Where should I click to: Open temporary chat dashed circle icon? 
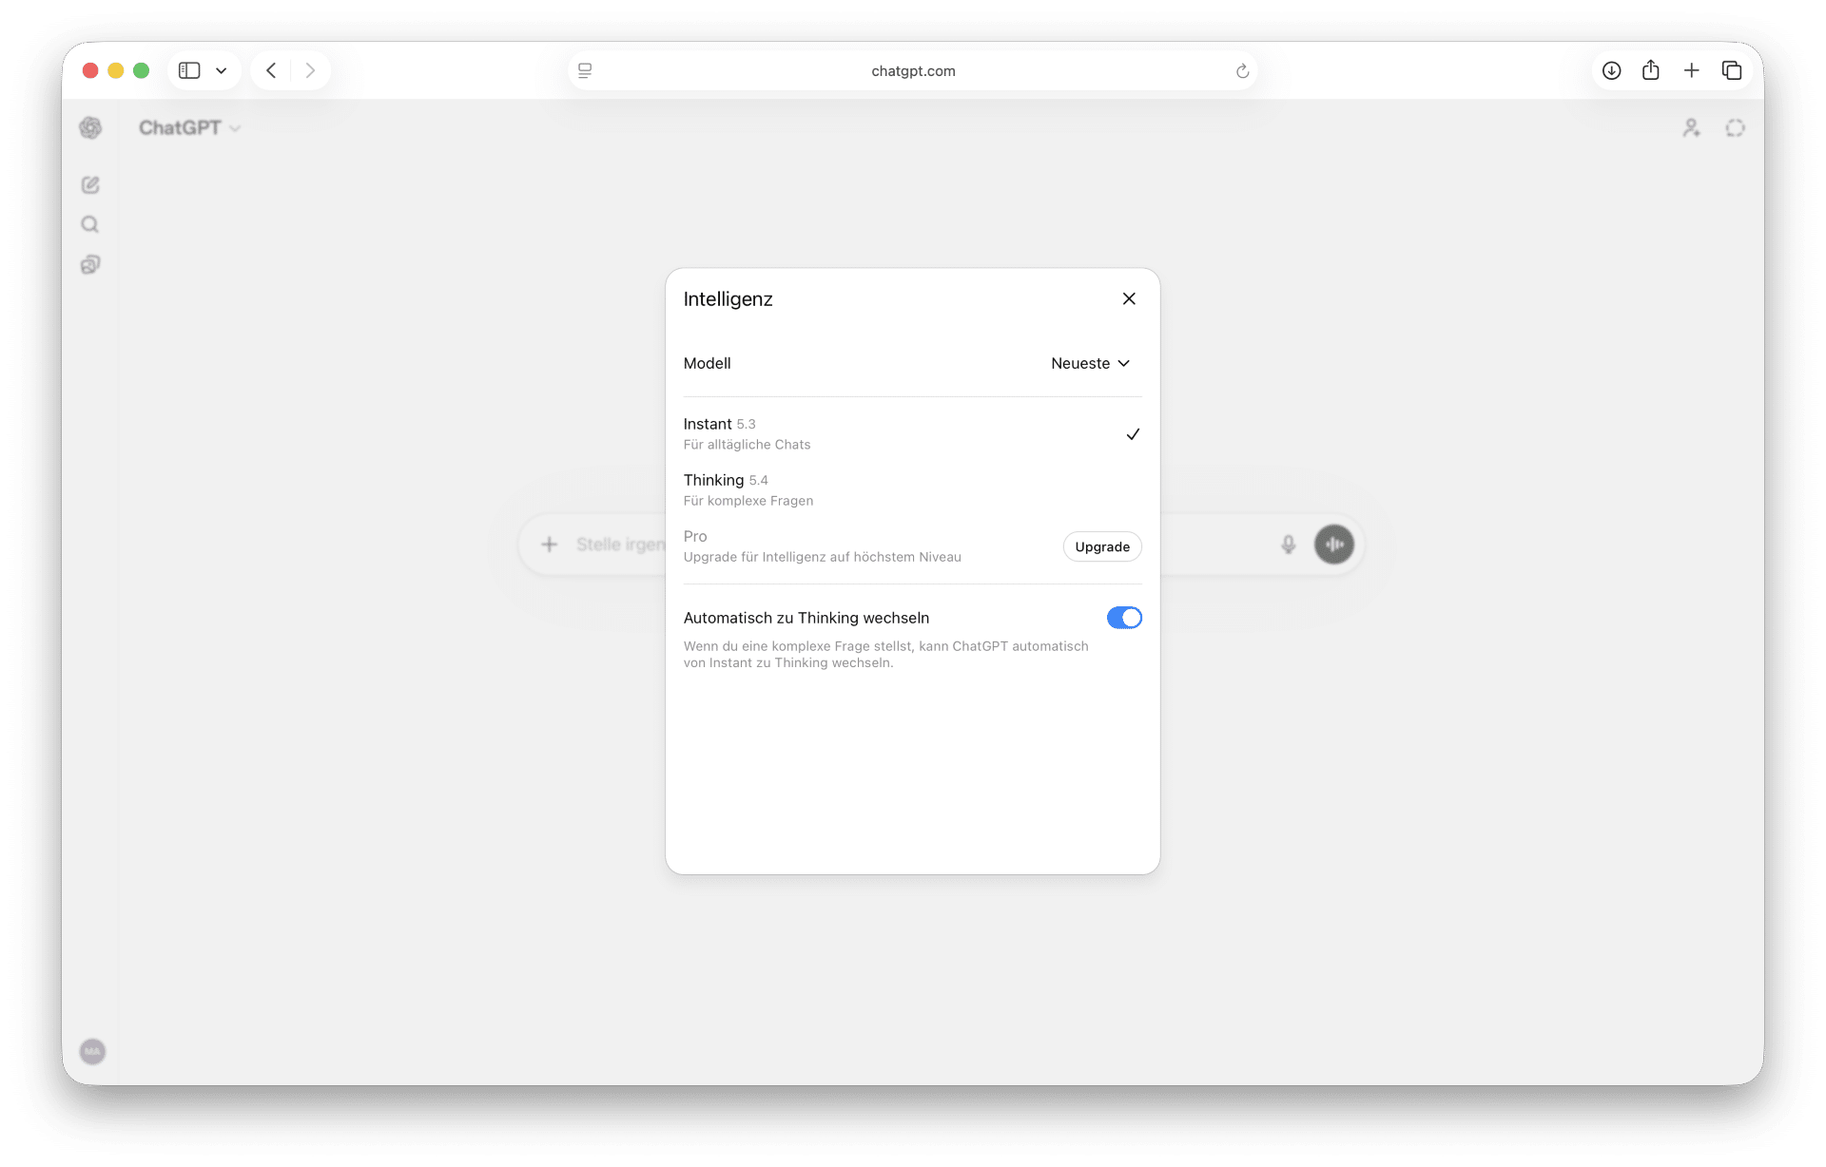pos(1735,128)
